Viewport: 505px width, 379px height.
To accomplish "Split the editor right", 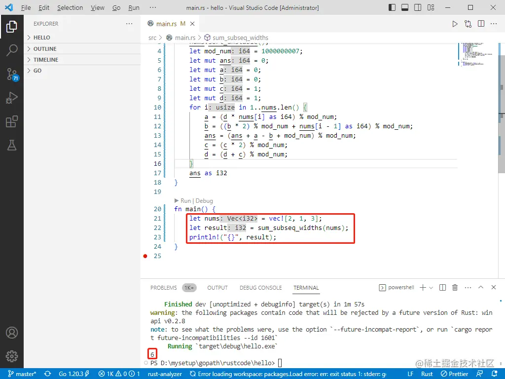I will [x=481, y=24].
